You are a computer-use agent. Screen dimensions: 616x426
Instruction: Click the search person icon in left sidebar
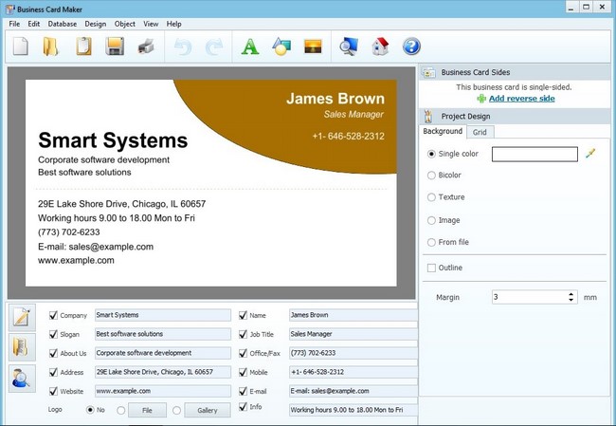[x=21, y=379]
